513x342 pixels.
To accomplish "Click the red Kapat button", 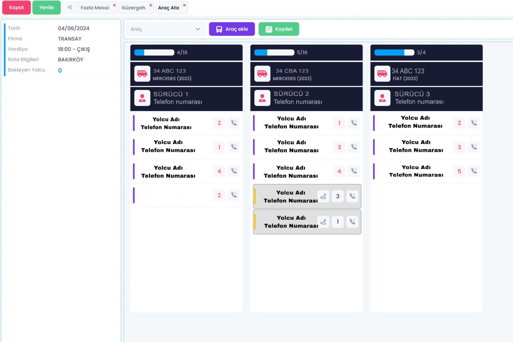I will (16, 7).
